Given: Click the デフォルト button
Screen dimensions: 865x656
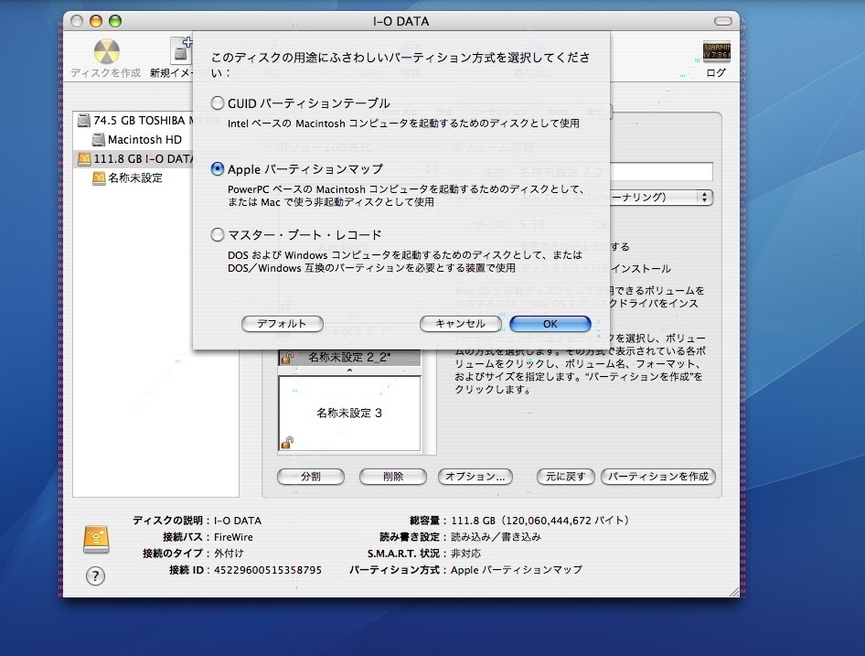Looking at the screenshot, I should click(282, 324).
